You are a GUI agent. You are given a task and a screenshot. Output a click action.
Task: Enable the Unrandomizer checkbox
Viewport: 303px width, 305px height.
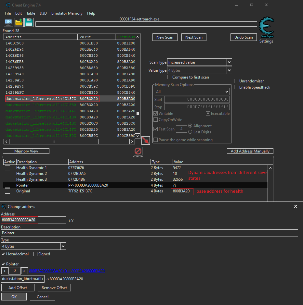236,81
